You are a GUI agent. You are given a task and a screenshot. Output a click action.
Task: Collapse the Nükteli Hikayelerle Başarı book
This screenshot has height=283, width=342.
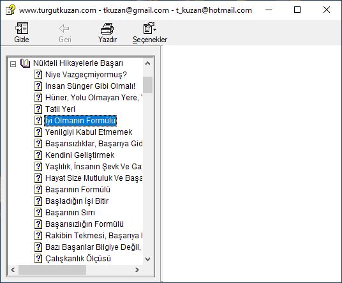13,64
